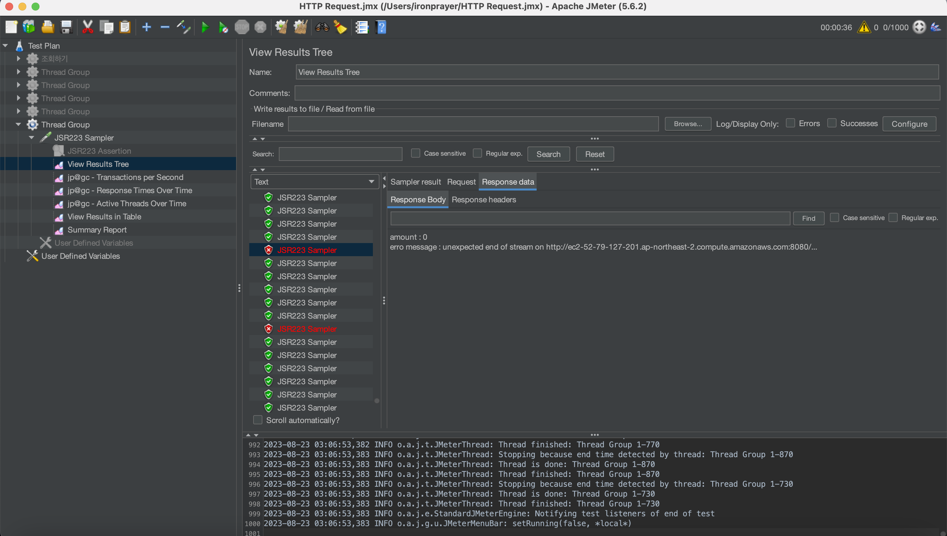Click the Search binoculars toolbar icon
This screenshot has width=947, height=536.
(x=322, y=27)
